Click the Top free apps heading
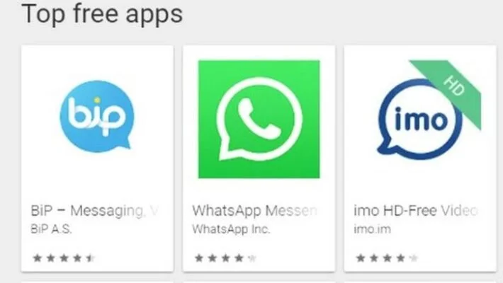 (x=102, y=14)
